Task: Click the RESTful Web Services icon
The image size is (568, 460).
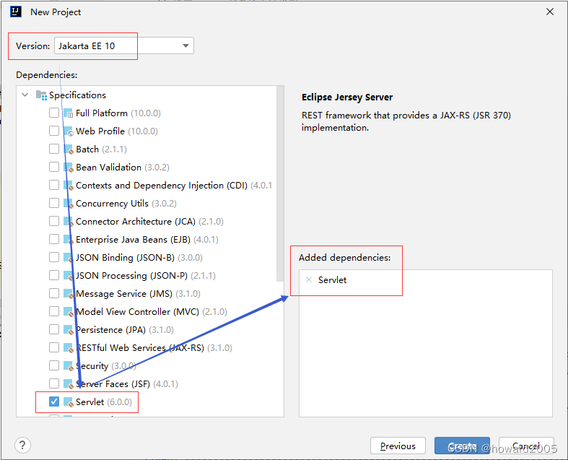Action: tap(69, 348)
